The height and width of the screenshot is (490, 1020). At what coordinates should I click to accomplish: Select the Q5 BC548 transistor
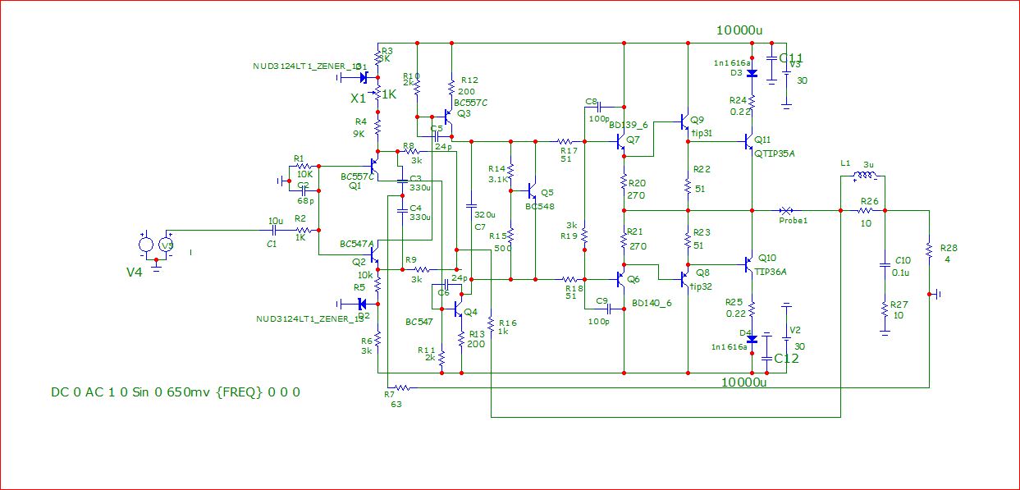533,191
